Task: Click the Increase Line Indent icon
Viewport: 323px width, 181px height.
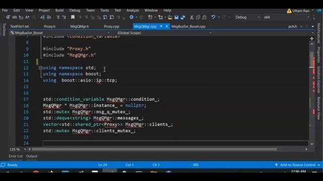Action: point(49,18)
